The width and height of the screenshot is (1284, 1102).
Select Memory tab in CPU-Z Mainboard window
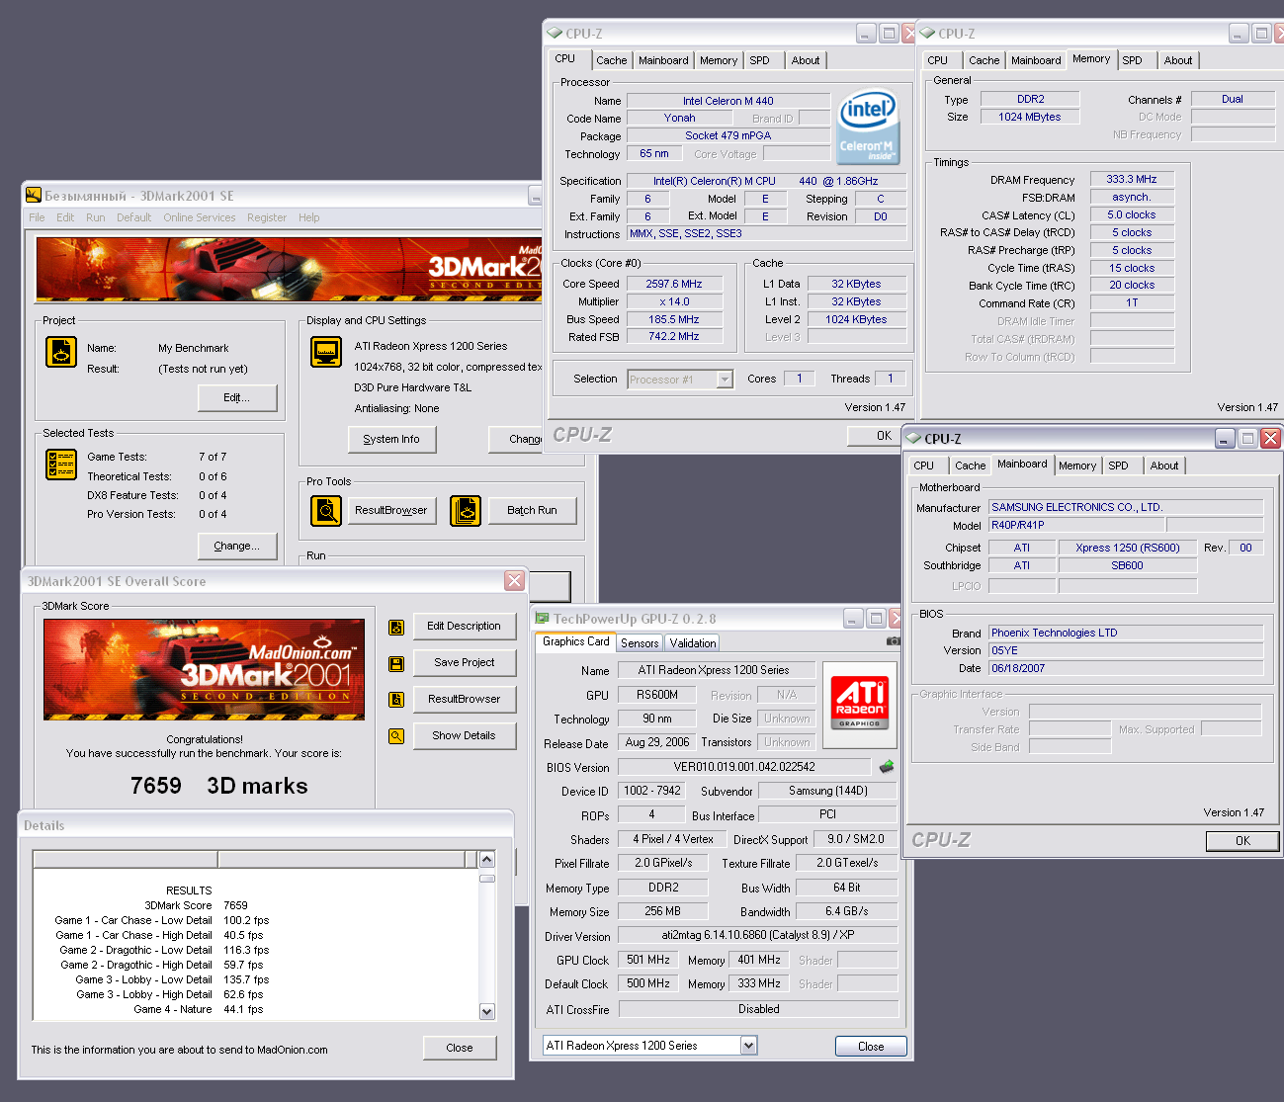[1077, 466]
